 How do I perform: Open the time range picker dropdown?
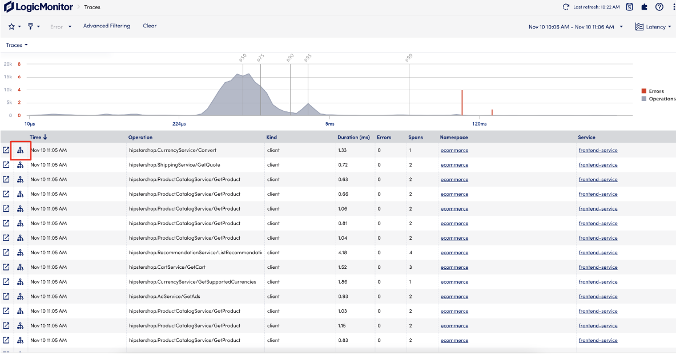[574, 26]
